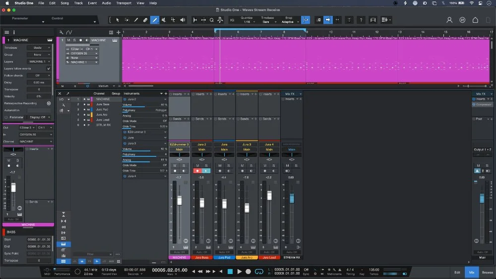
Task: Select Jura Lead in channel list
Action: [103, 120]
